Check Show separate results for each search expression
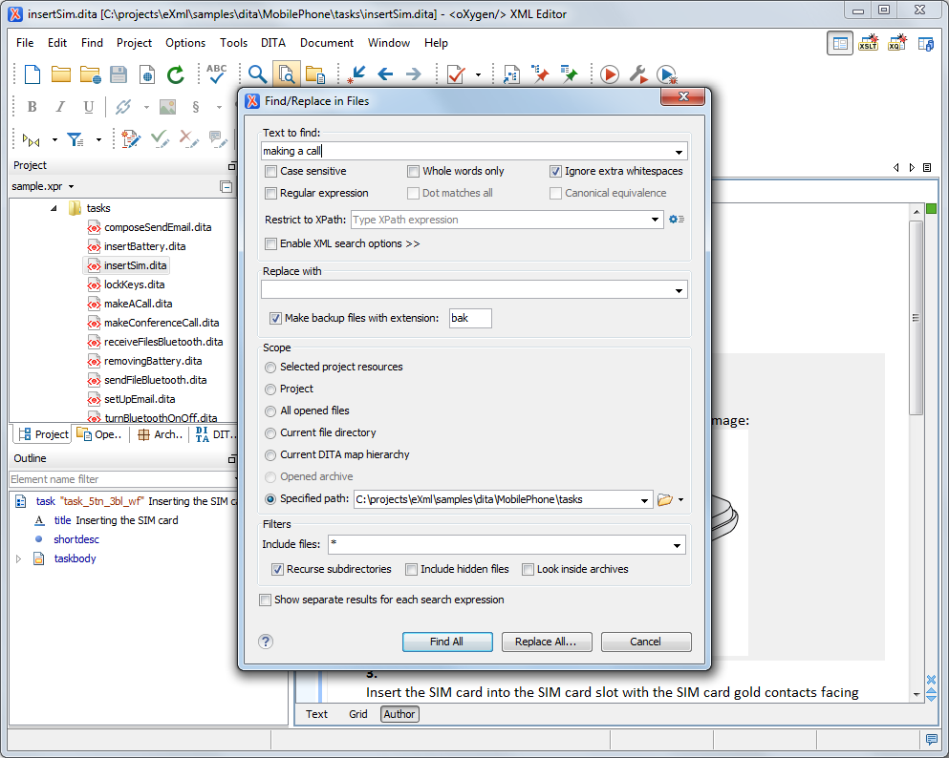The width and height of the screenshot is (949, 758). [x=265, y=600]
